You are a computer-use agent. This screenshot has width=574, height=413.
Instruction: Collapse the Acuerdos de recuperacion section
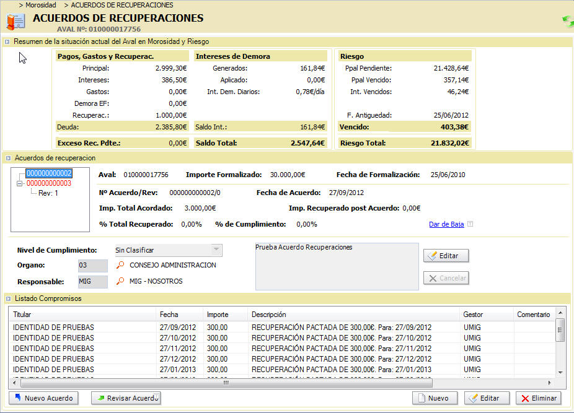8,158
